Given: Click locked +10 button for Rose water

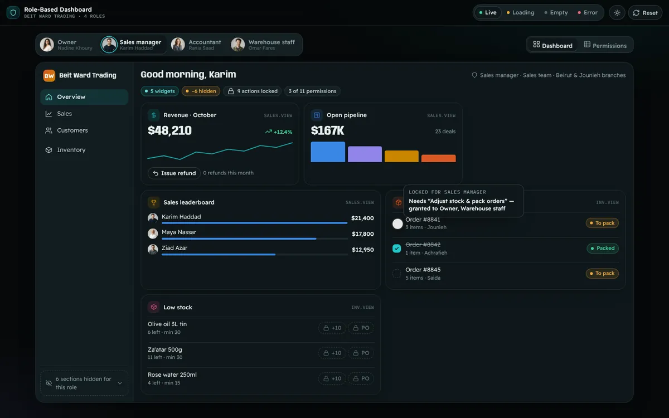Looking at the screenshot, I should tap(332, 378).
